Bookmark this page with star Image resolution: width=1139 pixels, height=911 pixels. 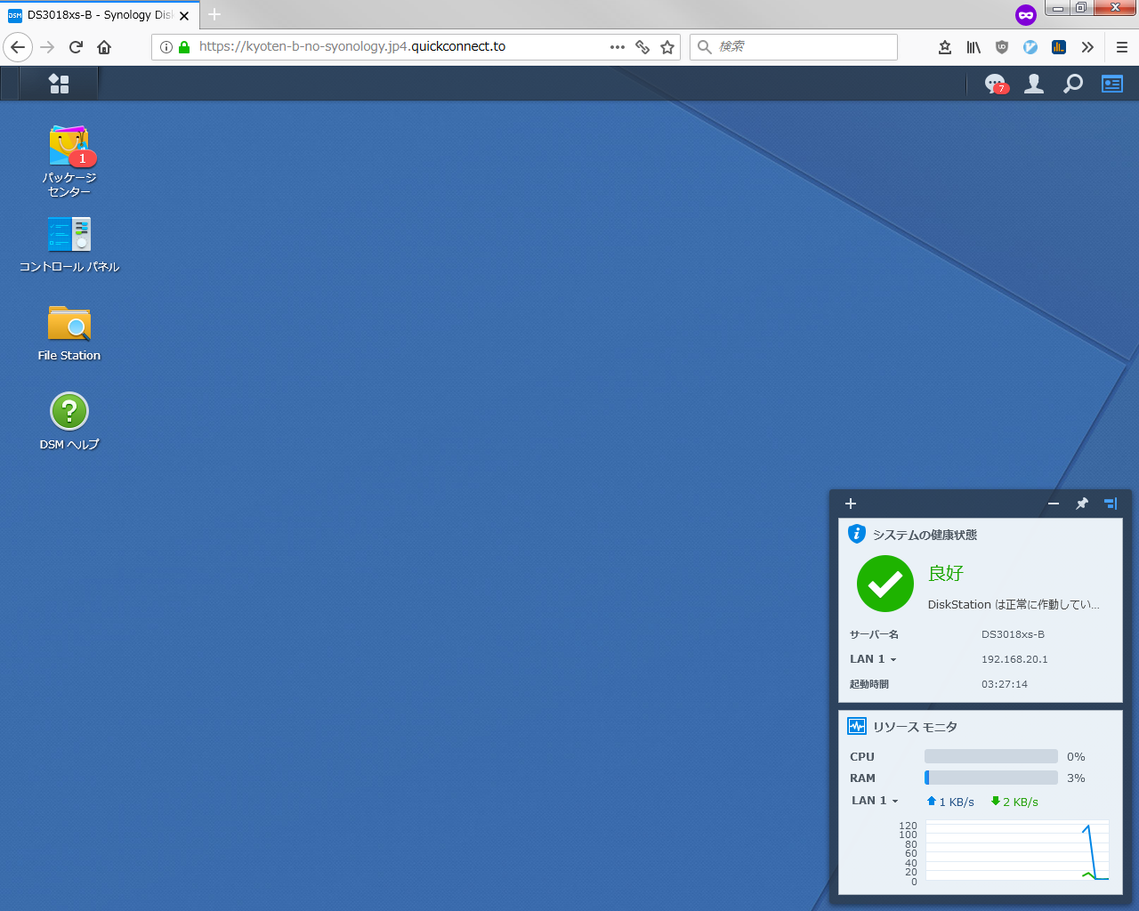(667, 47)
